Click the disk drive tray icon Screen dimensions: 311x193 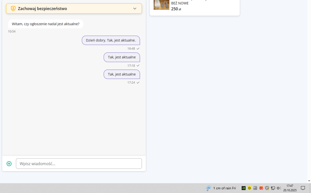pyautogui.click(x=255, y=188)
